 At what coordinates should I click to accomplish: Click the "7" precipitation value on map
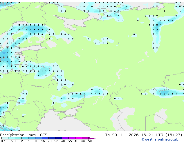4,53
